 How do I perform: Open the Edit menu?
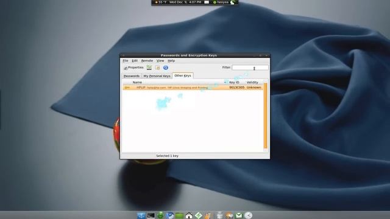tap(135, 61)
